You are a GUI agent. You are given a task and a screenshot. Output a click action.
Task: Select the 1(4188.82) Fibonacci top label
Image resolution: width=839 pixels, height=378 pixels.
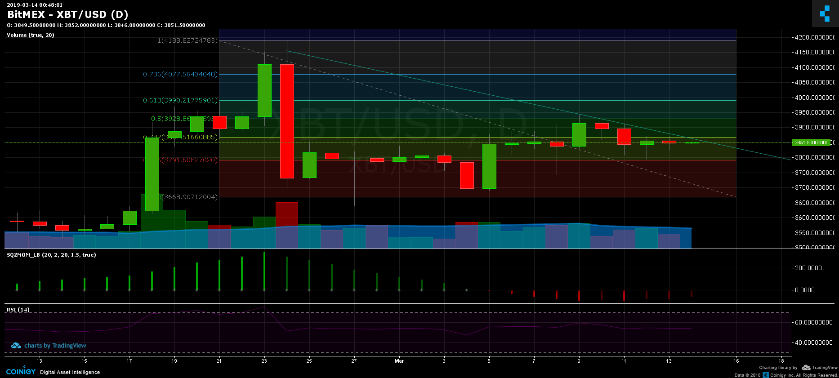coord(187,40)
